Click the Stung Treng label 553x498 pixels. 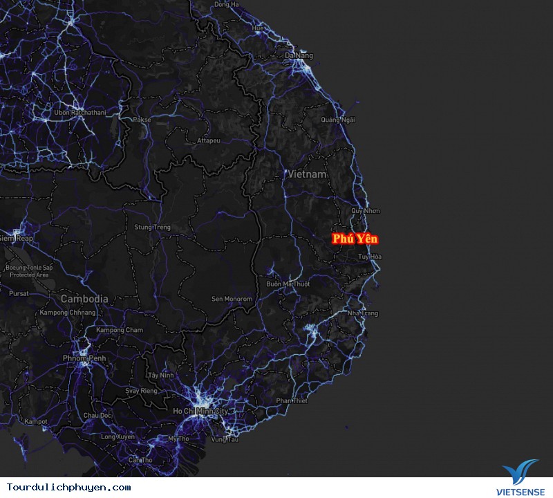(152, 227)
